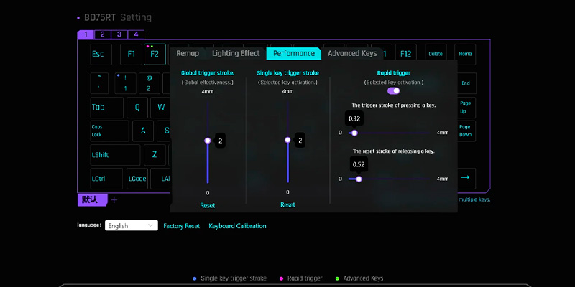Select the 1 exclamation key
The height and width of the screenshot is (287, 575).
(125, 83)
